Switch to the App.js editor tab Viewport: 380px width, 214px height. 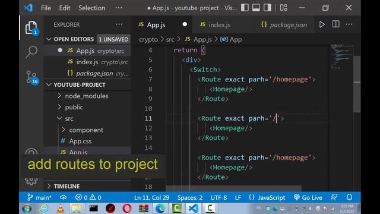[156, 25]
